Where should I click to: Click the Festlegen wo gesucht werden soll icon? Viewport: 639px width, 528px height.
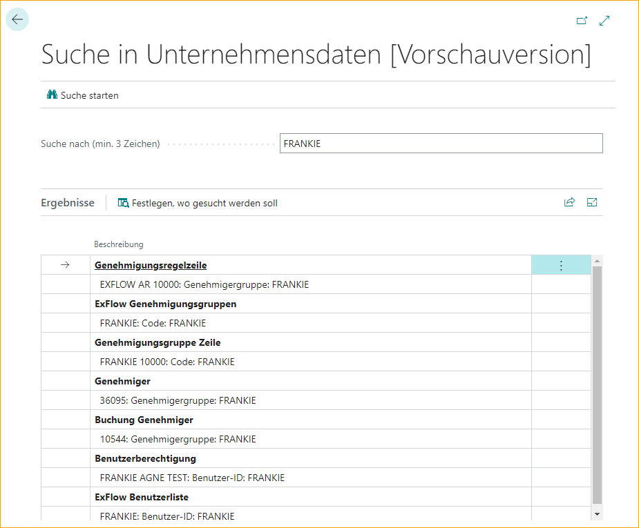[x=122, y=202]
